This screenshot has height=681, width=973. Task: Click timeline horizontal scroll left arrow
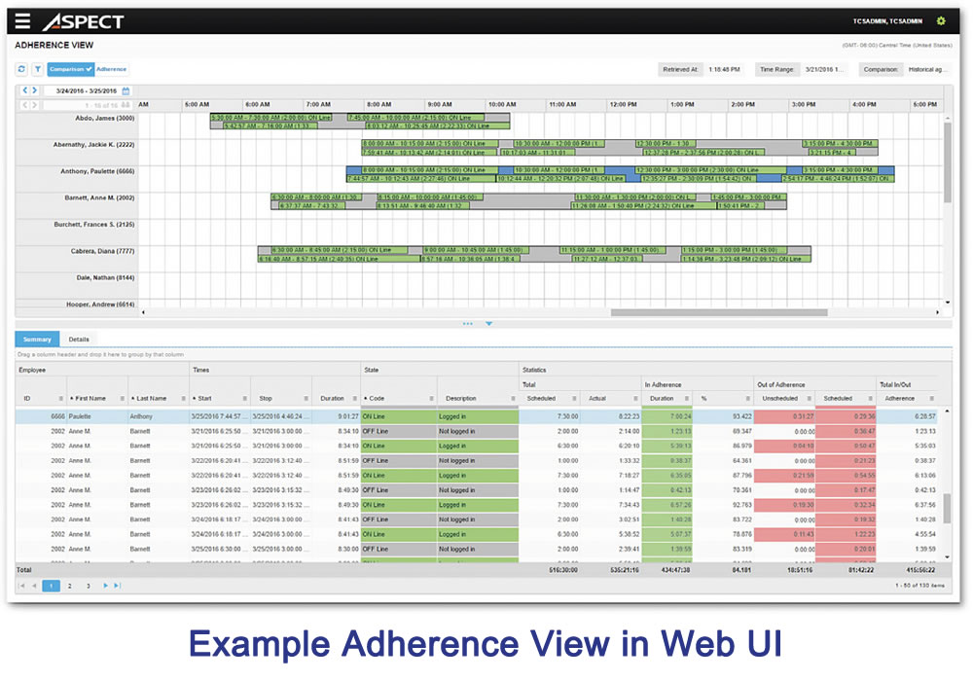click(143, 312)
